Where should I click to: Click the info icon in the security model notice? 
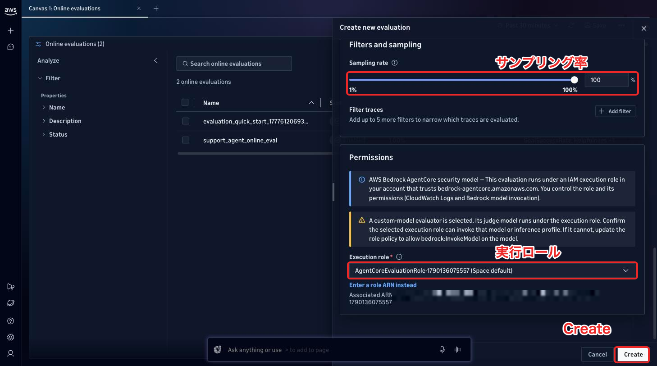361,179
